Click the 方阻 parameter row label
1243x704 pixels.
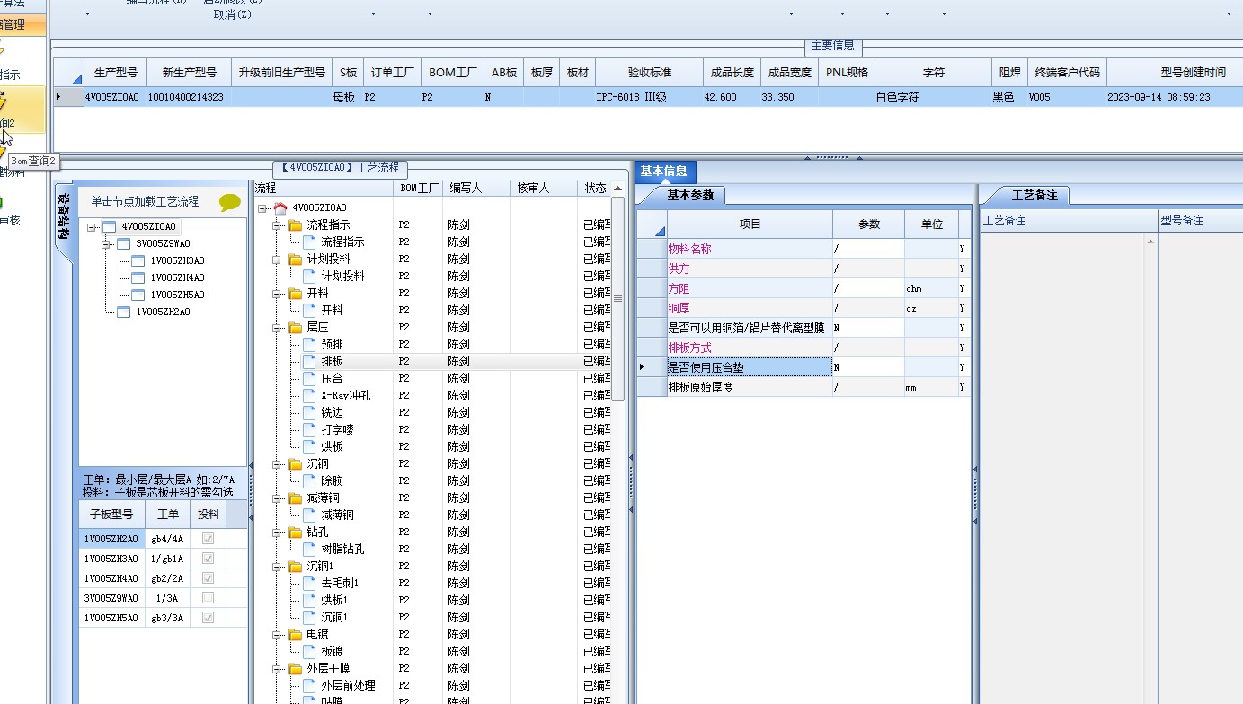coord(679,288)
